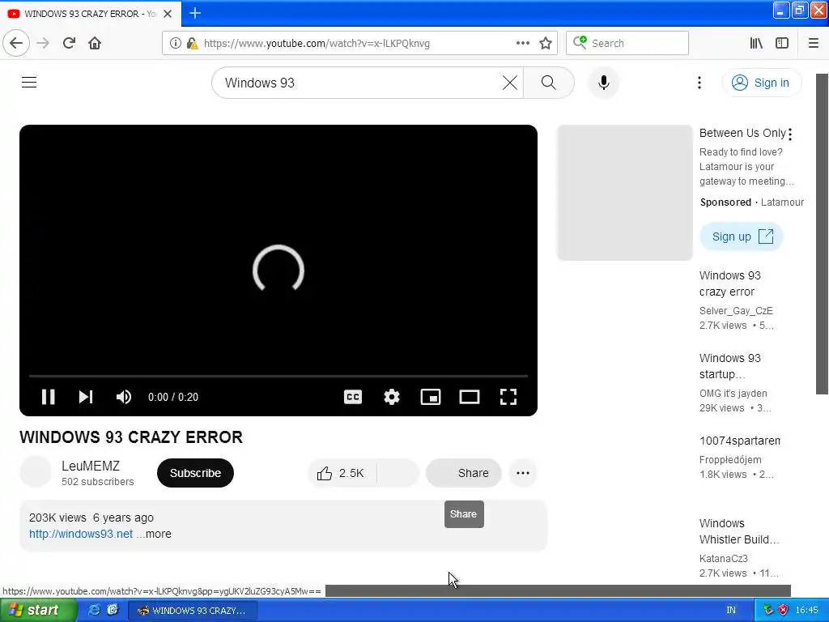Click the LeuMEMZ channel avatar
Screen dimensions: 829x622
(36, 472)
